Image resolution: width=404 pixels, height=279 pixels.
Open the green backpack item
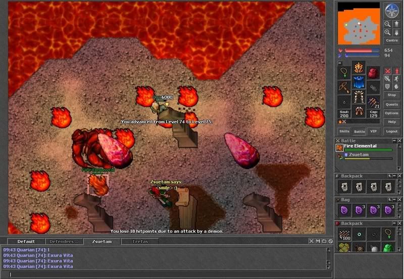point(388,248)
